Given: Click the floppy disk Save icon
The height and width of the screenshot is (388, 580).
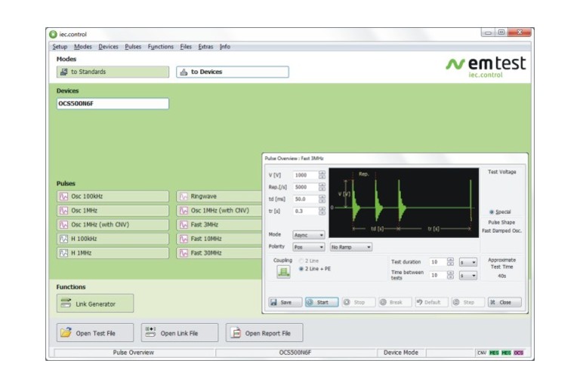Looking at the screenshot, I should tap(275, 302).
